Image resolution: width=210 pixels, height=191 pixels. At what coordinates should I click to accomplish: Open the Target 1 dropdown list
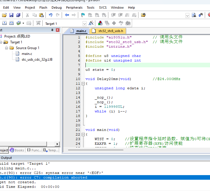(85, 24)
